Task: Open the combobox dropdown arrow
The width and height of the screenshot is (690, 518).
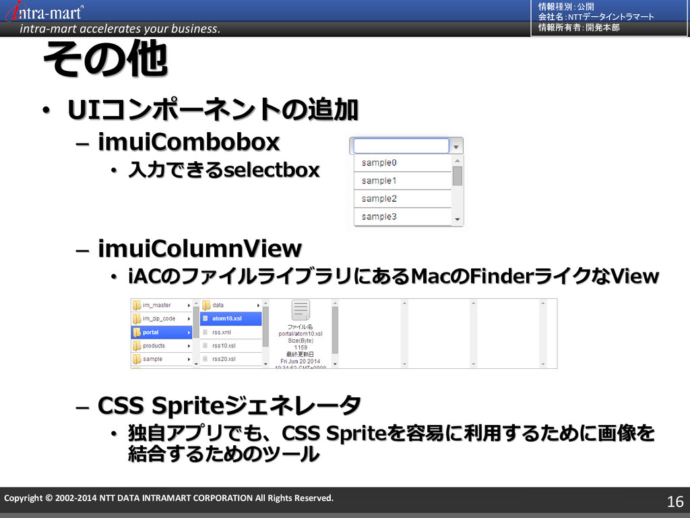Action: [456, 146]
